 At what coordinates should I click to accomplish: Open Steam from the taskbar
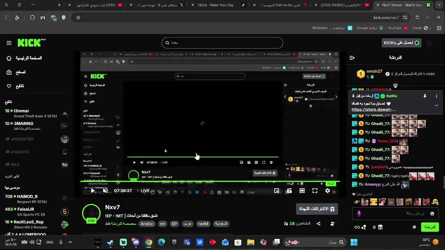click(x=111, y=242)
